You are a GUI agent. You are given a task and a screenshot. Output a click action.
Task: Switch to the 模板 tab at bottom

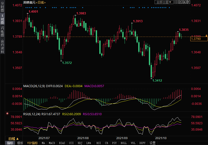[20, 143]
